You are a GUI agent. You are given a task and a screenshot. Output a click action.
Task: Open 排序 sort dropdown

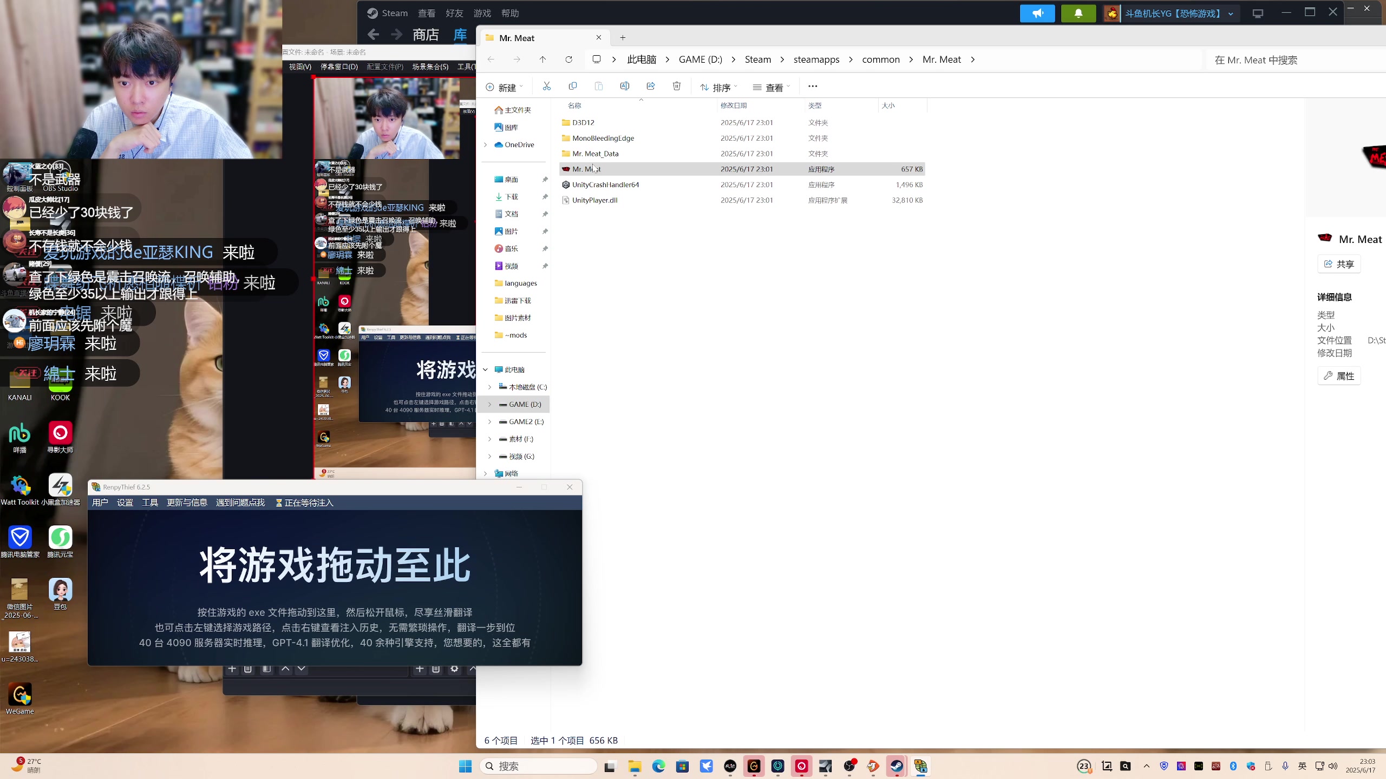pyautogui.click(x=718, y=87)
